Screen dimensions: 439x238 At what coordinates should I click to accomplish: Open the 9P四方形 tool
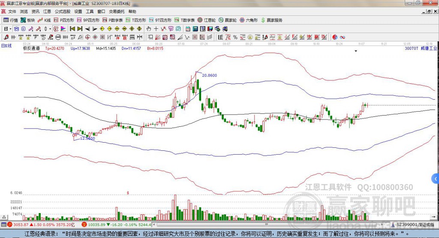coord(88,20)
